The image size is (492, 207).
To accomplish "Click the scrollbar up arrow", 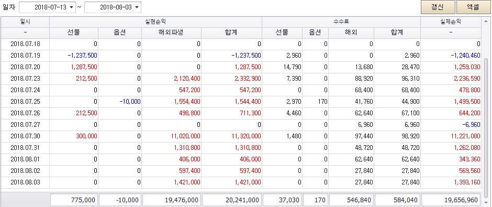I will coord(486,21).
